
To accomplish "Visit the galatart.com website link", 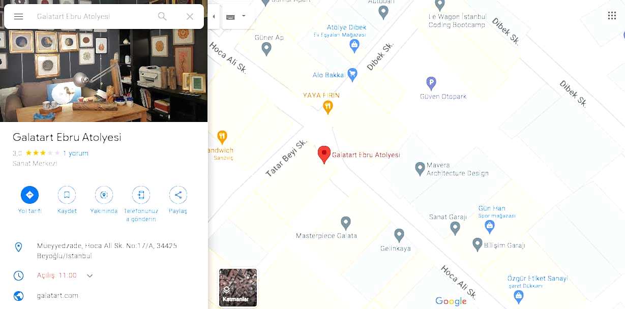I will [x=57, y=295].
